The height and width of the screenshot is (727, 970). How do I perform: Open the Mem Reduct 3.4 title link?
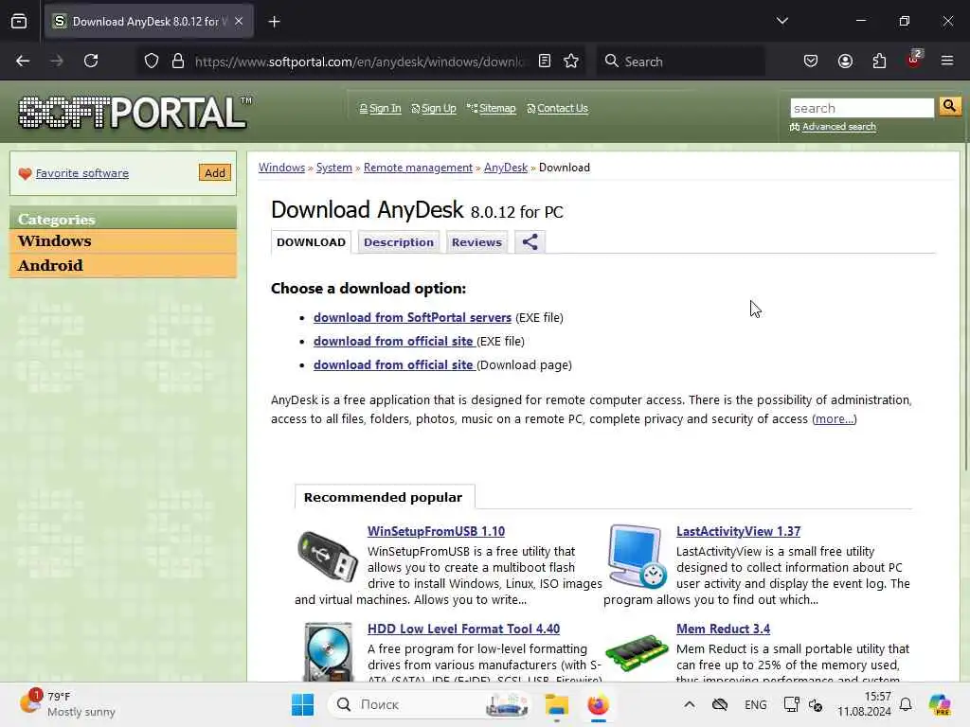tap(723, 629)
